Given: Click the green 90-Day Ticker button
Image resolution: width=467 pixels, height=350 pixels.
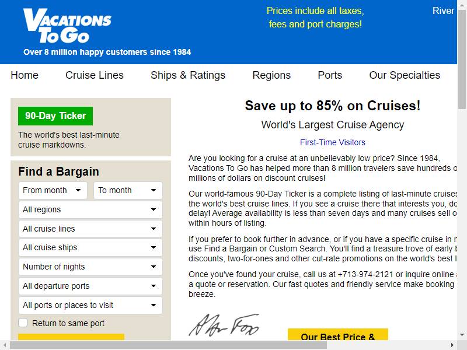Looking at the screenshot, I should tap(55, 116).
